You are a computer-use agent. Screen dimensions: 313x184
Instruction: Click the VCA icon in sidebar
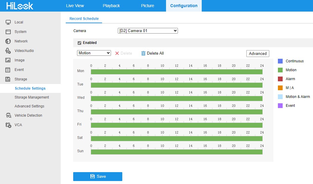tap(8, 125)
